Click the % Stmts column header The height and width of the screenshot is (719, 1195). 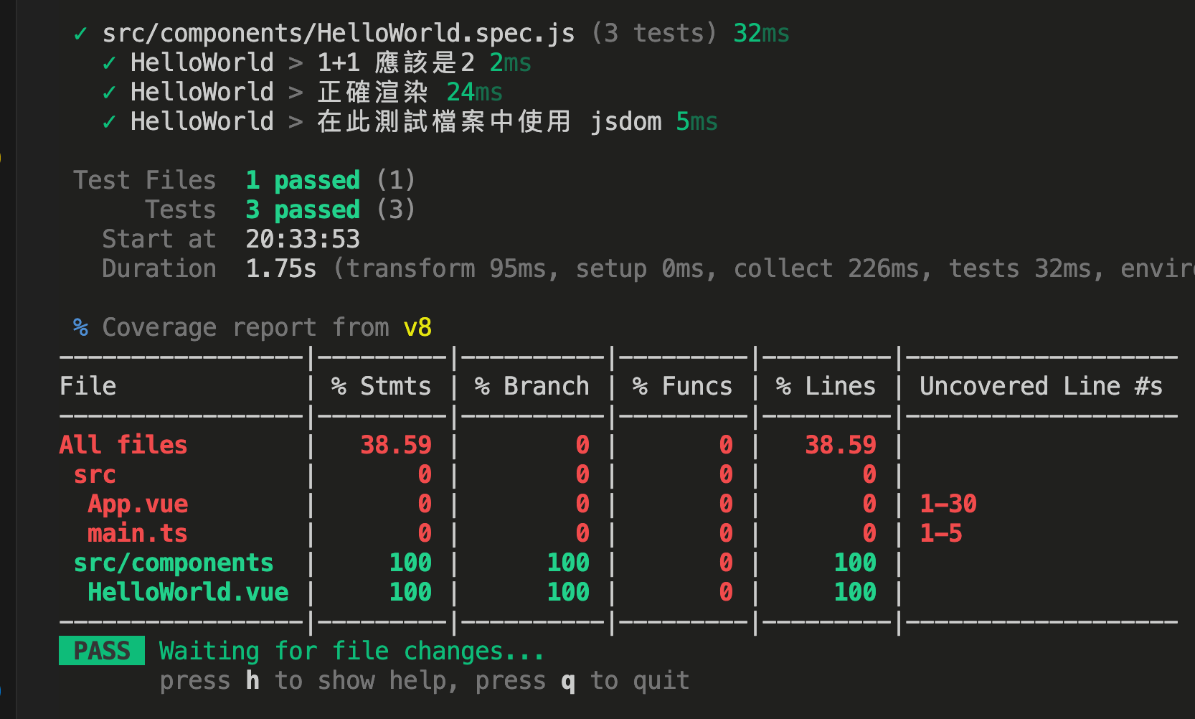(382, 386)
